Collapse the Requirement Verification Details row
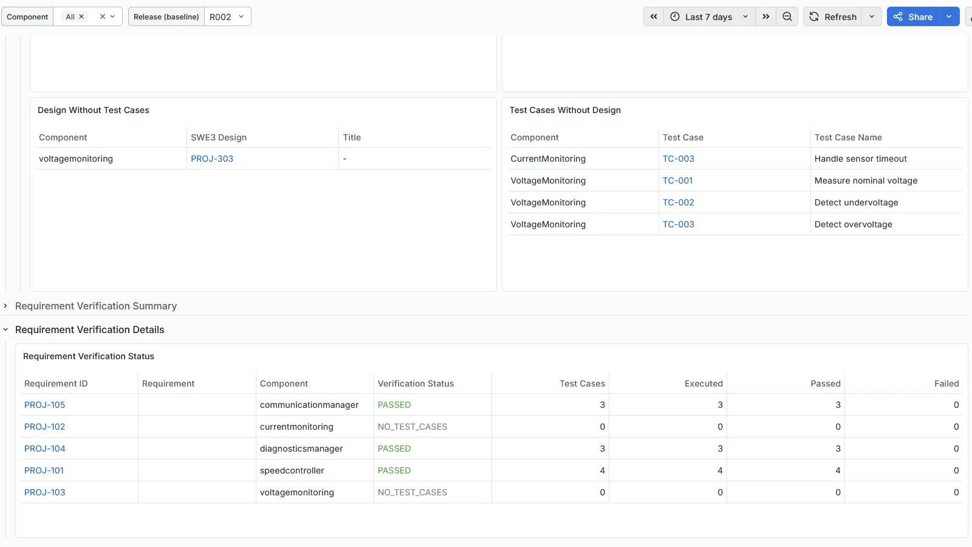Image resolution: width=972 pixels, height=547 pixels. click(89, 329)
